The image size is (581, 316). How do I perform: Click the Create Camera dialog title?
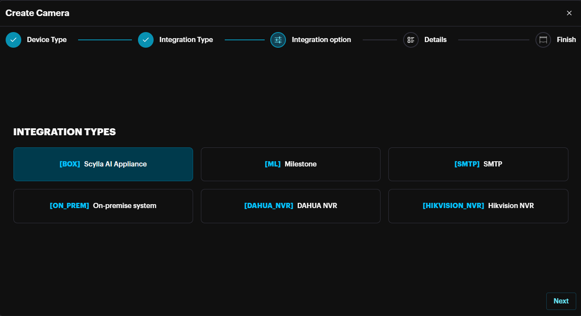[37, 13]
